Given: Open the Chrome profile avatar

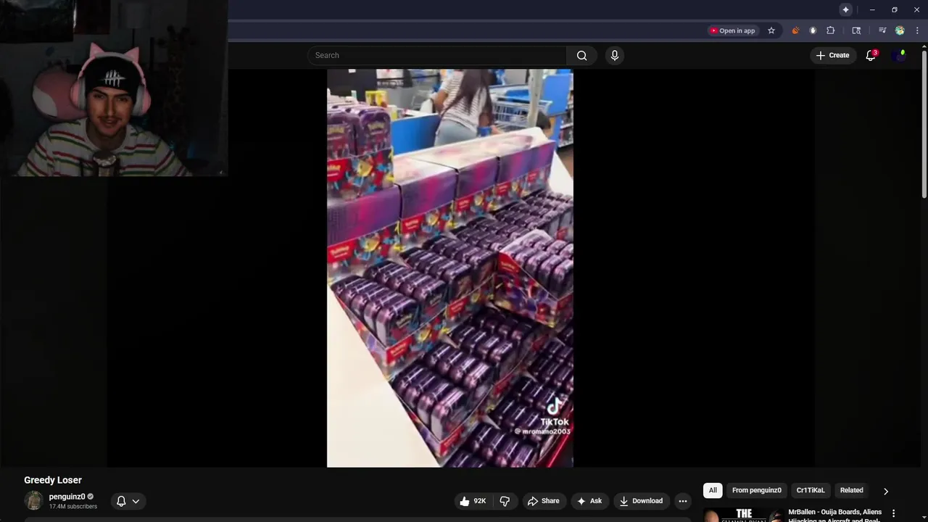Looking at the screenshot, I should click(x=900, y=30).
